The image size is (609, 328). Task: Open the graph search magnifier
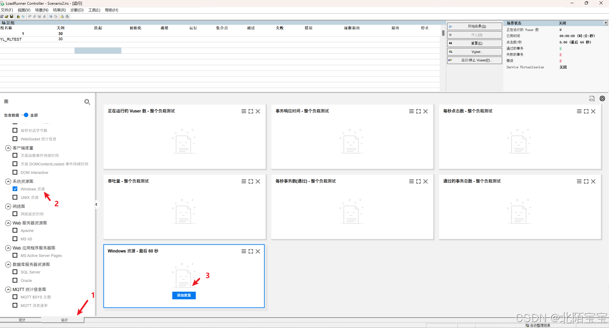pyautogui.click(x=87, y=102)
